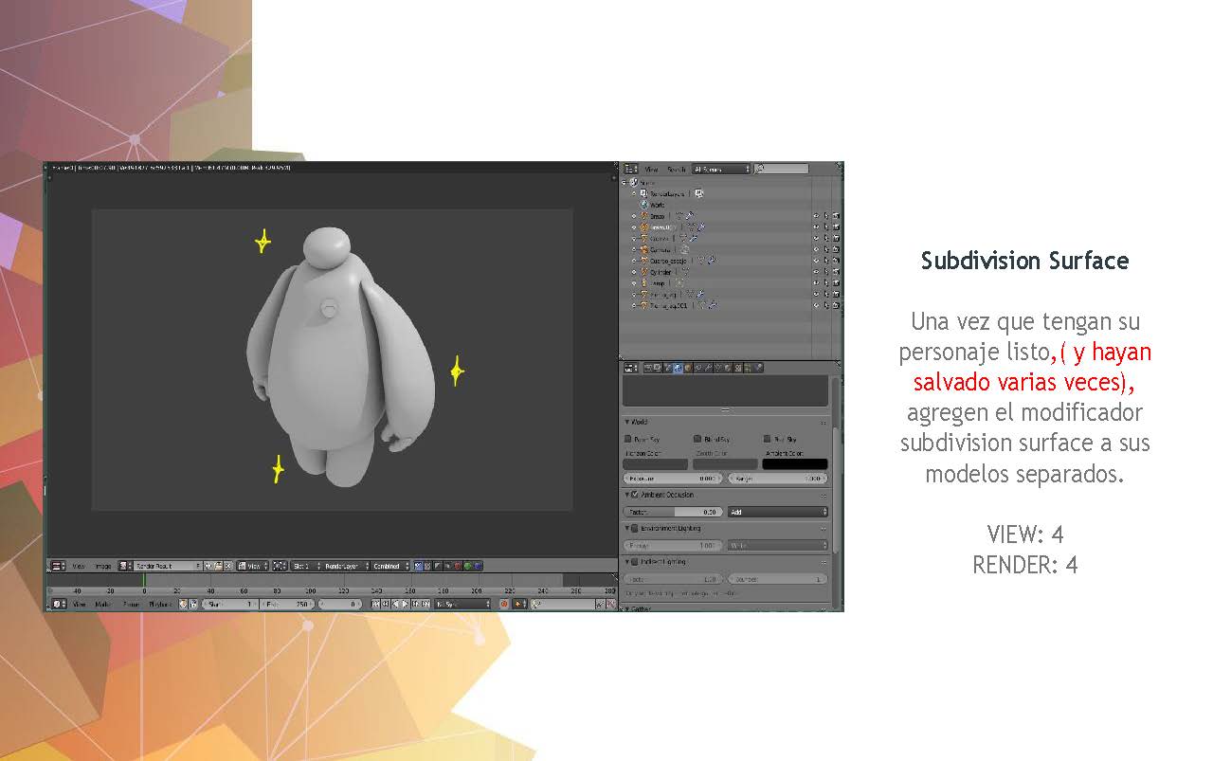Open the Image menu in image editor
This screenshot has width=1213, height=761.
pos(102,566)
